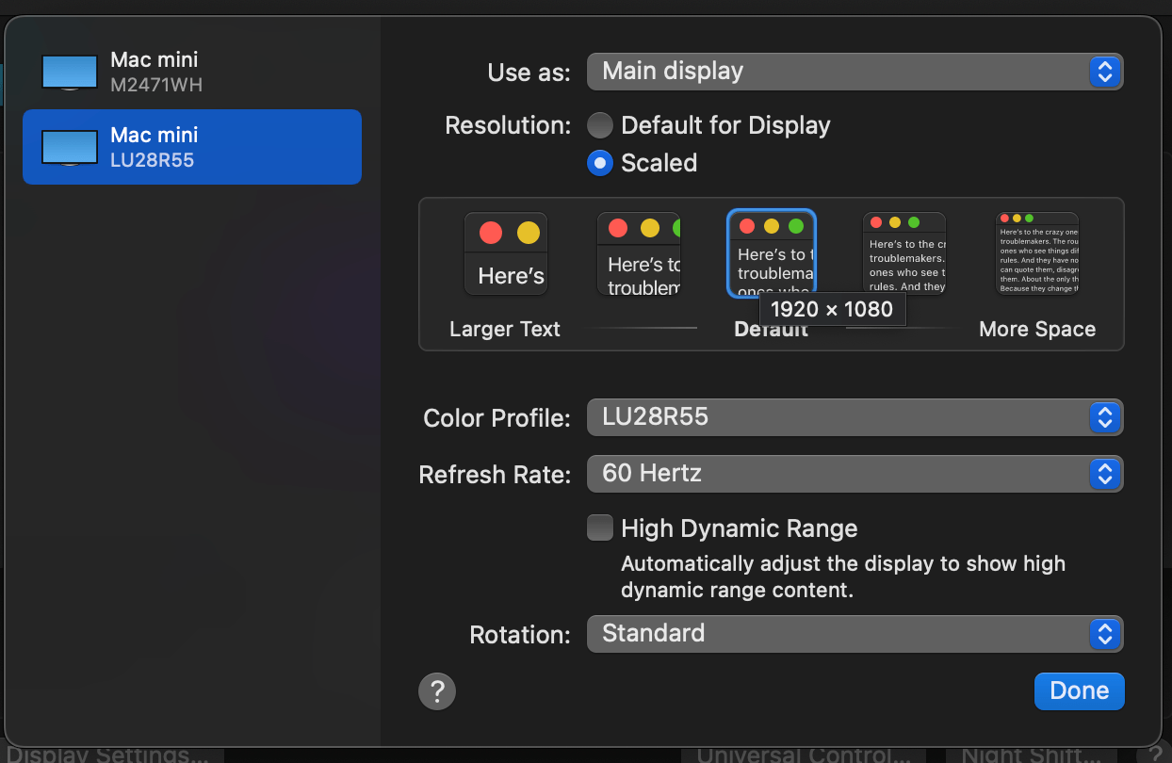
Task: Click the 1920 × 1080 resolution tooltip
Action: click(x=831, y=309)
